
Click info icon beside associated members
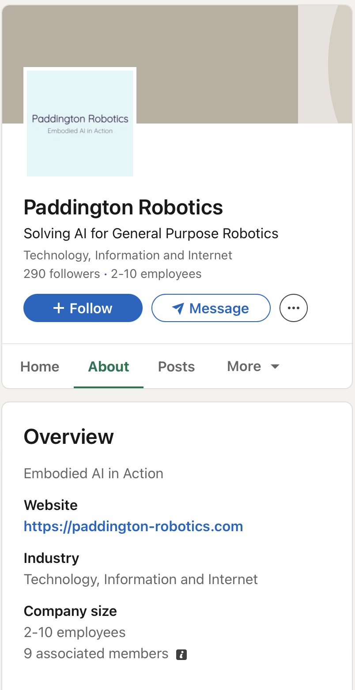point(181,654)
